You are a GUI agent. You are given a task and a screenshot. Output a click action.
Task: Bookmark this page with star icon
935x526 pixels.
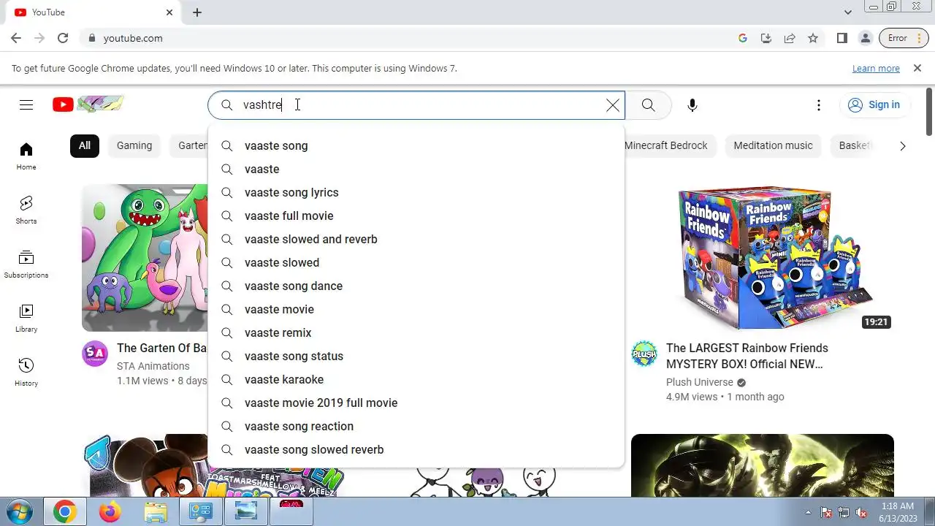pyautogui.click(x=813, y=38)
